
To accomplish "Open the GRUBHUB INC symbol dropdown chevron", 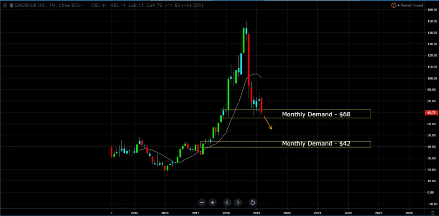I will (81, 5).
